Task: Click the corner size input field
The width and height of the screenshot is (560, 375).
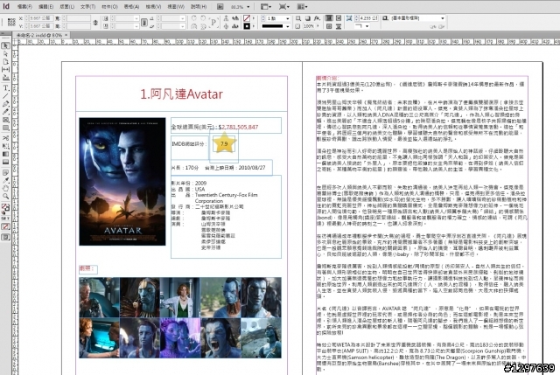Action: pos(368,17)
